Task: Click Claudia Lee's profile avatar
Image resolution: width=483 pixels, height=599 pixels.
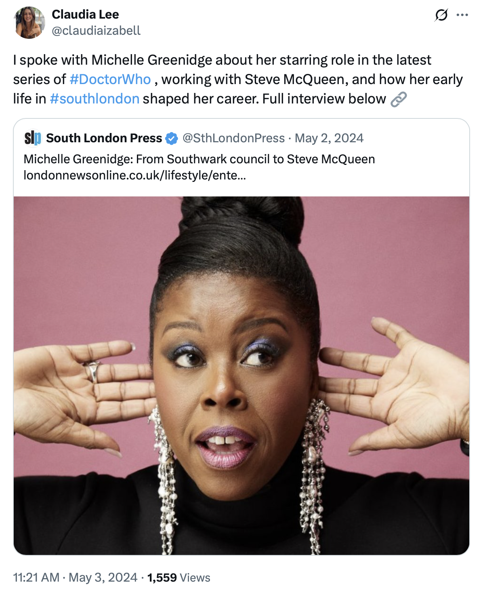Action: pos(29,23)
